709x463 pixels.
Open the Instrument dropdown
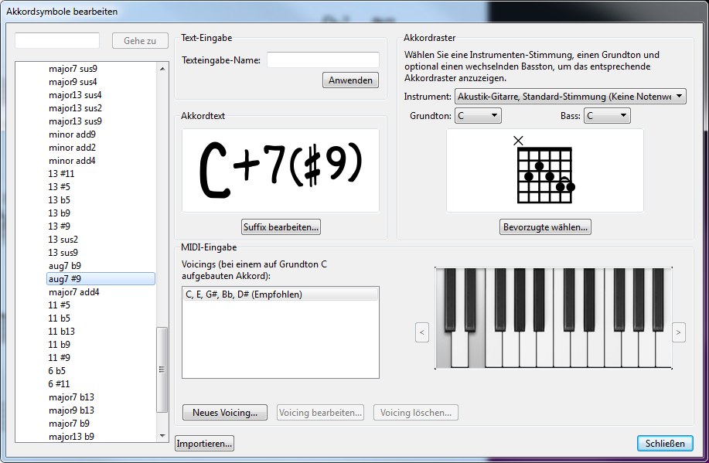[570, 97]
